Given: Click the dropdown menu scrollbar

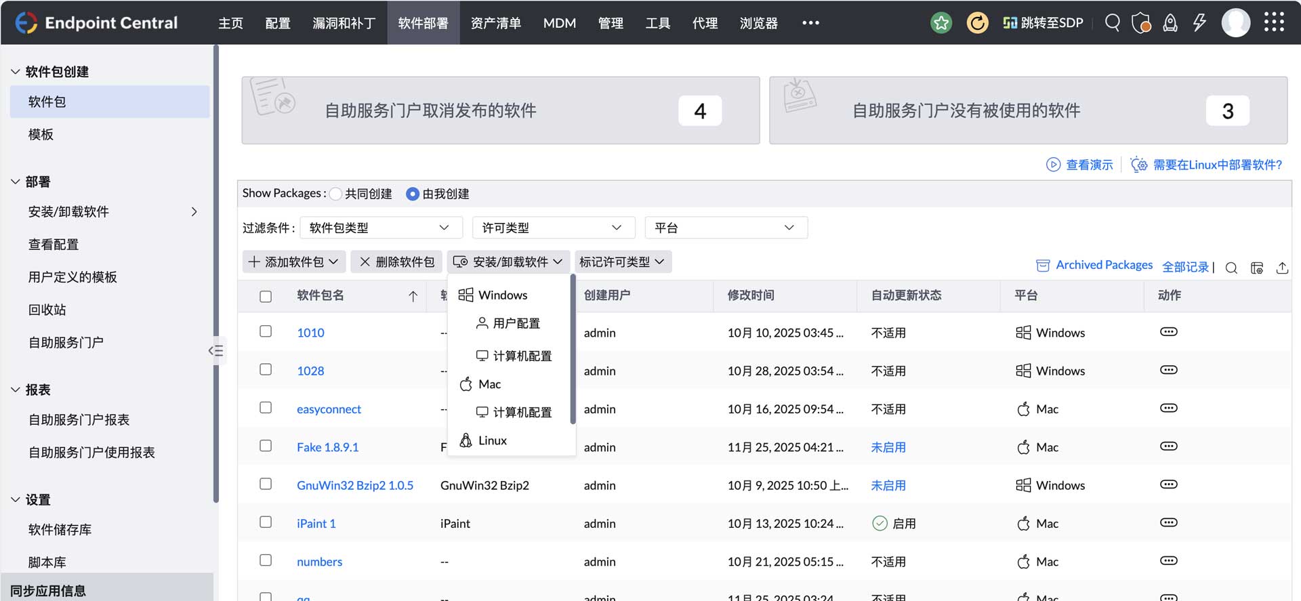Looking at the screenshot, I should (x=573, y=350).
